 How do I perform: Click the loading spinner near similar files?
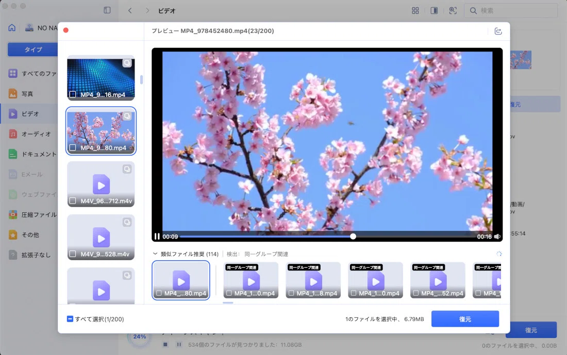(x=499, y=254)
